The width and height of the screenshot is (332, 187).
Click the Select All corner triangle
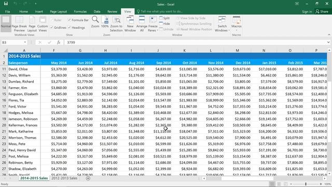(x=6, y=50)
